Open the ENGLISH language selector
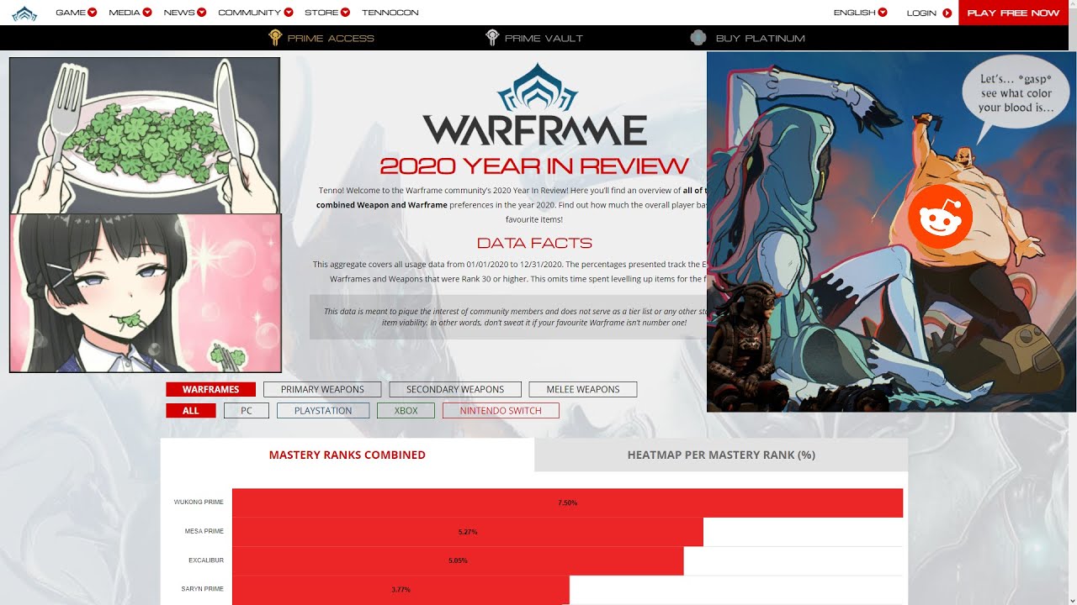Image resolution: width=1077 pixels, height=605 pixels. 860,13
